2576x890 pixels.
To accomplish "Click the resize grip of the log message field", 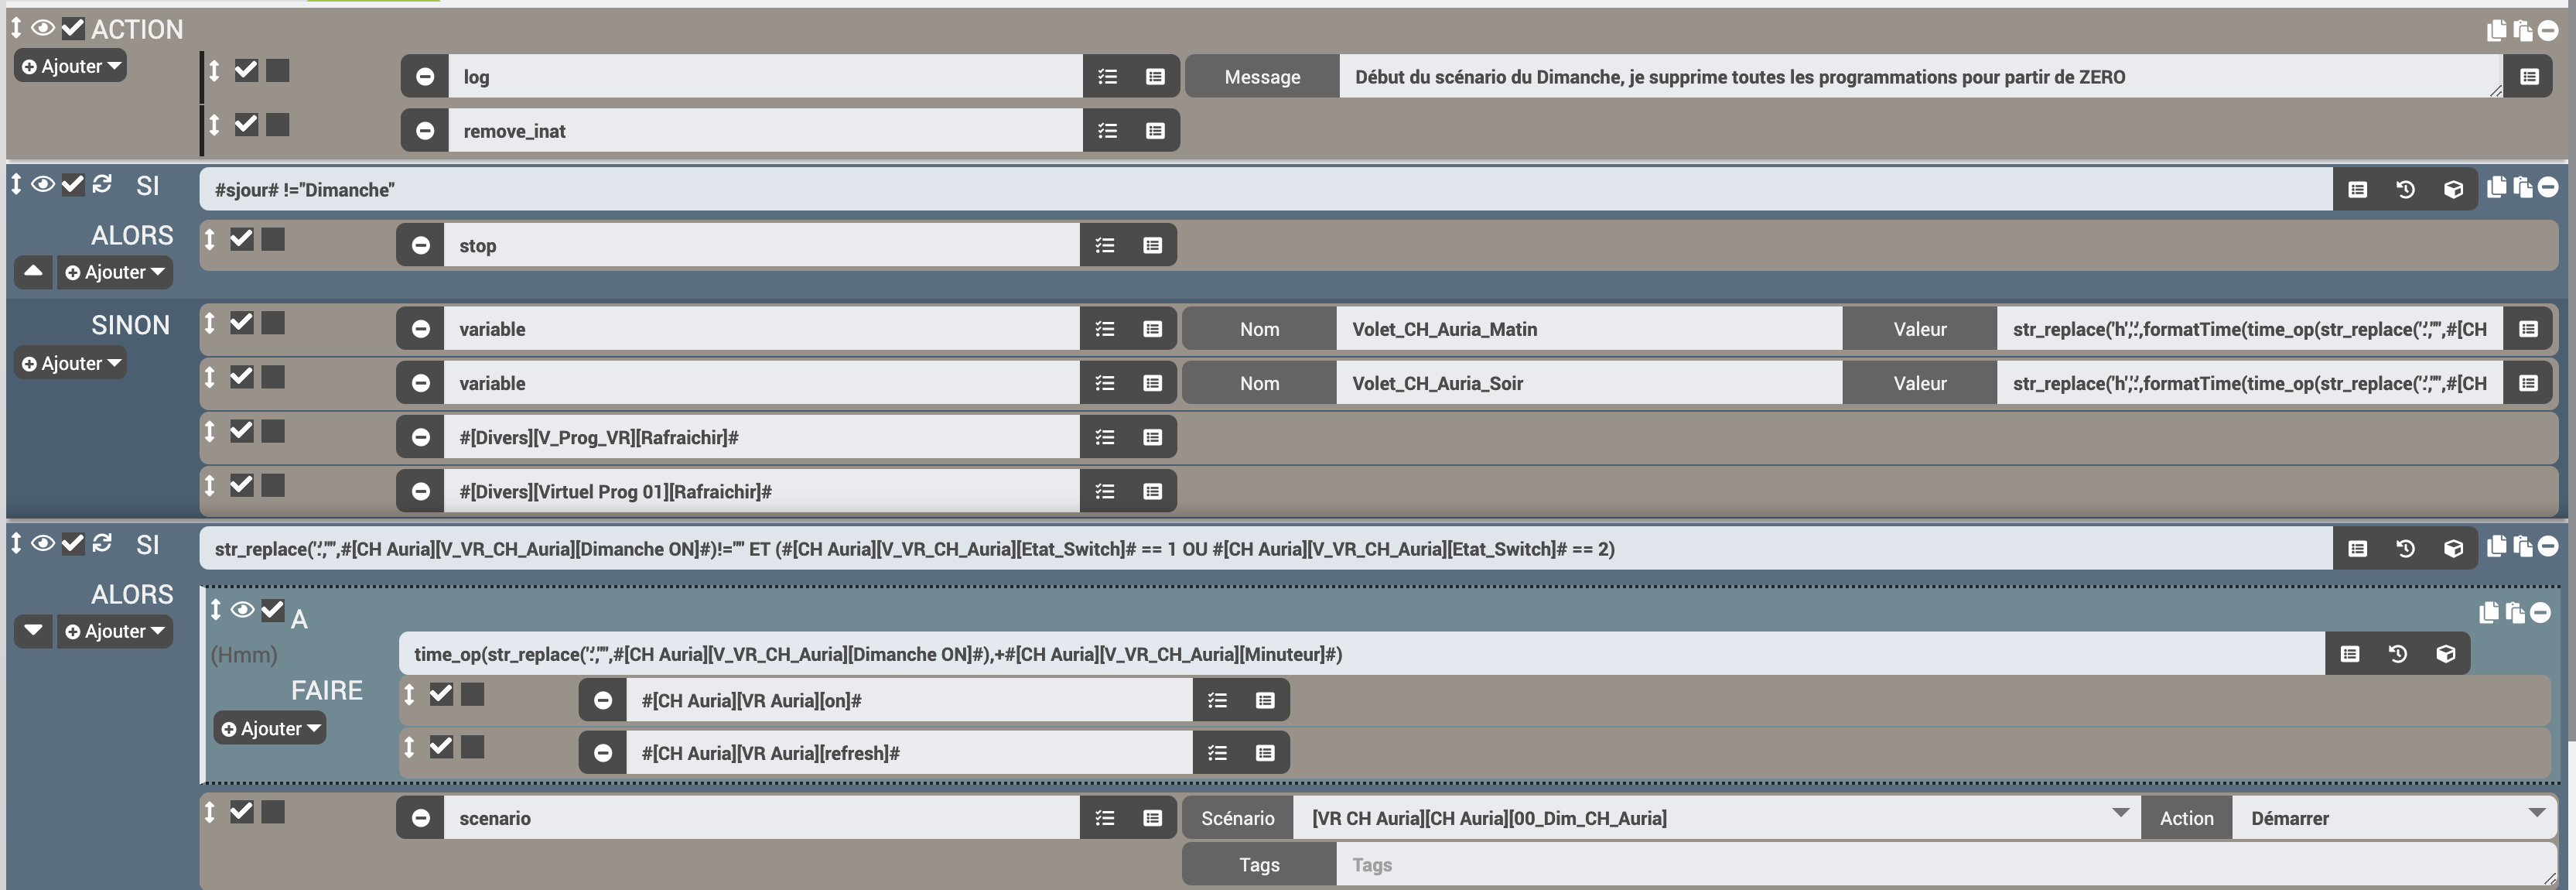I will point(2496,91).
